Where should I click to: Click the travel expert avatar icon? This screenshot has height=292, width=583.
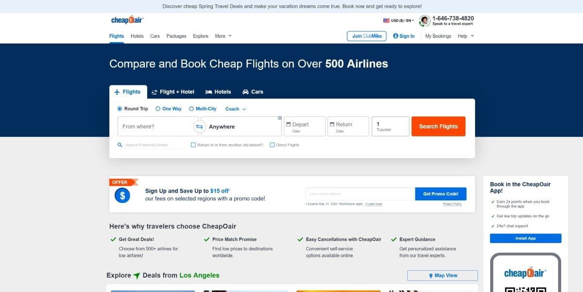(x=425, y=20)
